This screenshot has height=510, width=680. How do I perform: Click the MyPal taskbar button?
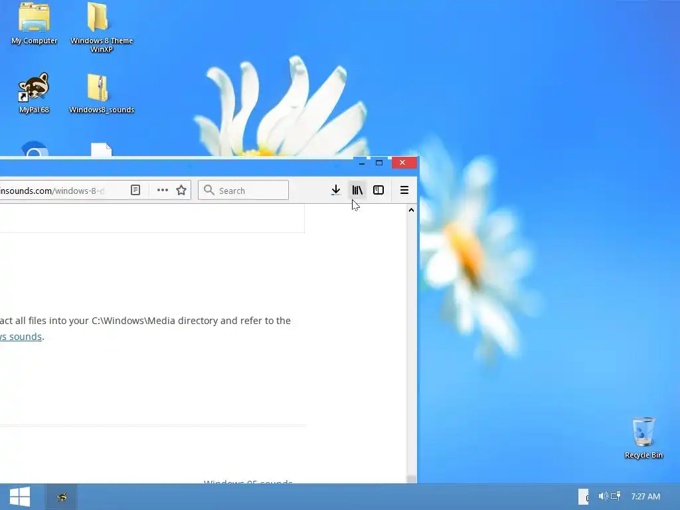coord(62,497)
